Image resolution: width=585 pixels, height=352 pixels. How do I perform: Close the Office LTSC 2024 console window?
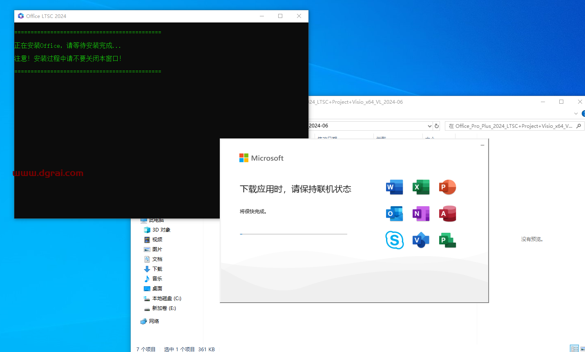tap(299, 16)
